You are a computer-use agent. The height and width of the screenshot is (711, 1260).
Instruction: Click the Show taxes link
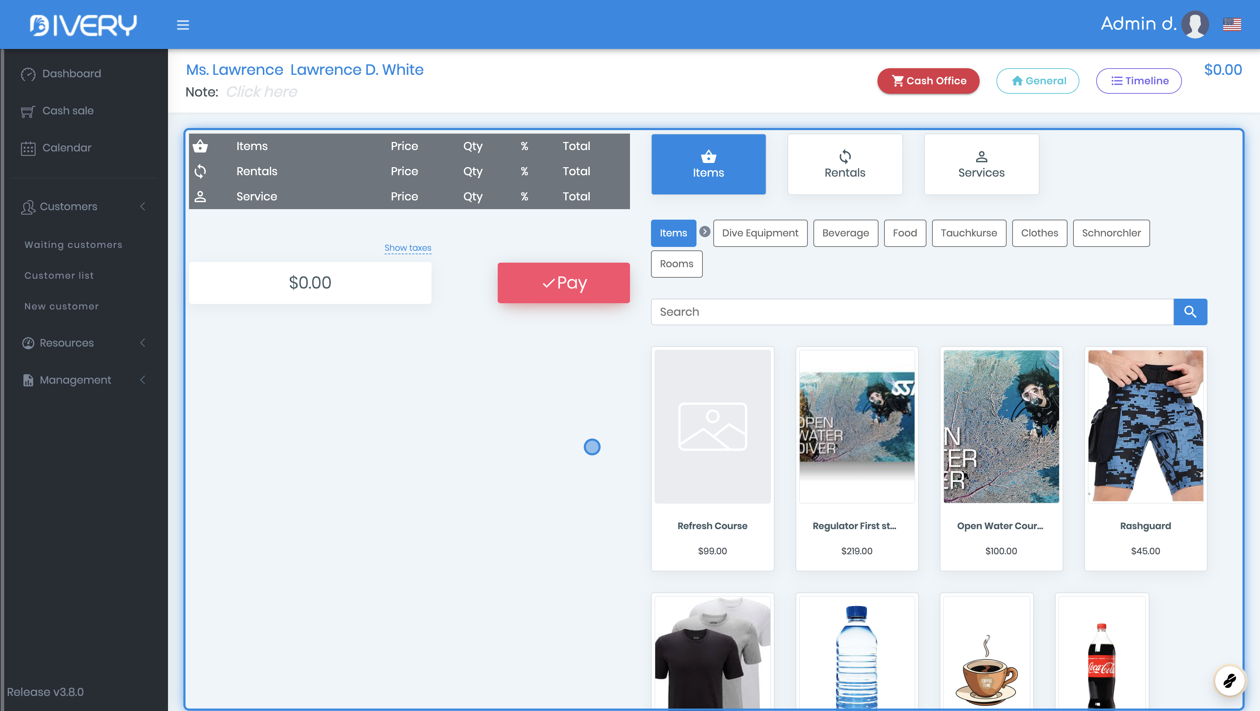click(x=407, y=248)
